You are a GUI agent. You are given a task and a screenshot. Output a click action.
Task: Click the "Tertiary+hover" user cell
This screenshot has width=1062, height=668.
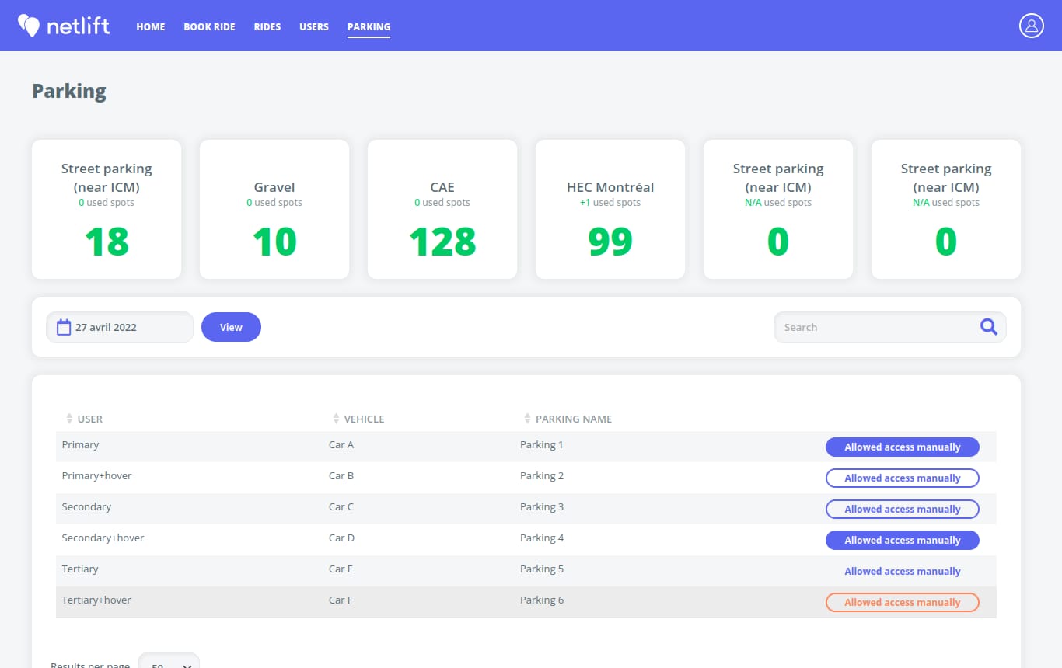[96, 600]
